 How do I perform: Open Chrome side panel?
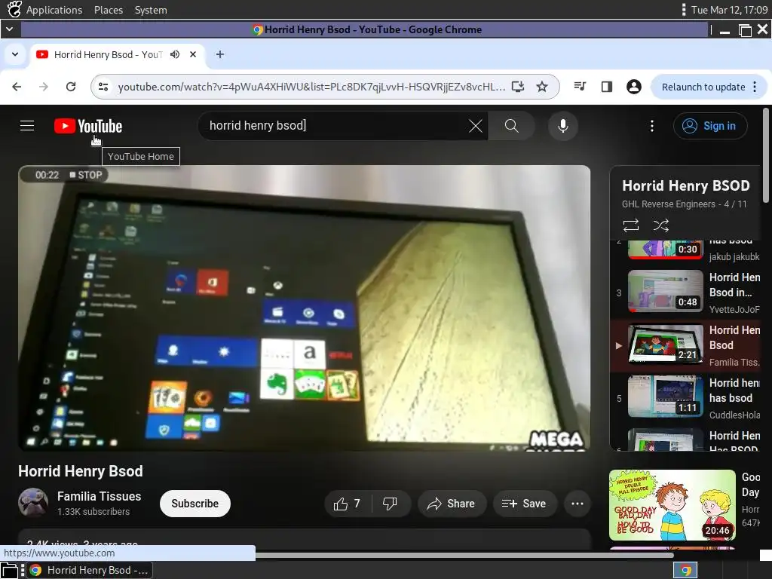(x=607, y=87)
